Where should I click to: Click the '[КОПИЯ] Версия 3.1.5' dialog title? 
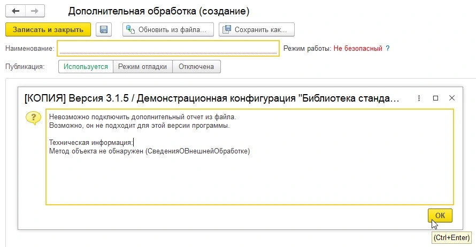coord(212,98)
